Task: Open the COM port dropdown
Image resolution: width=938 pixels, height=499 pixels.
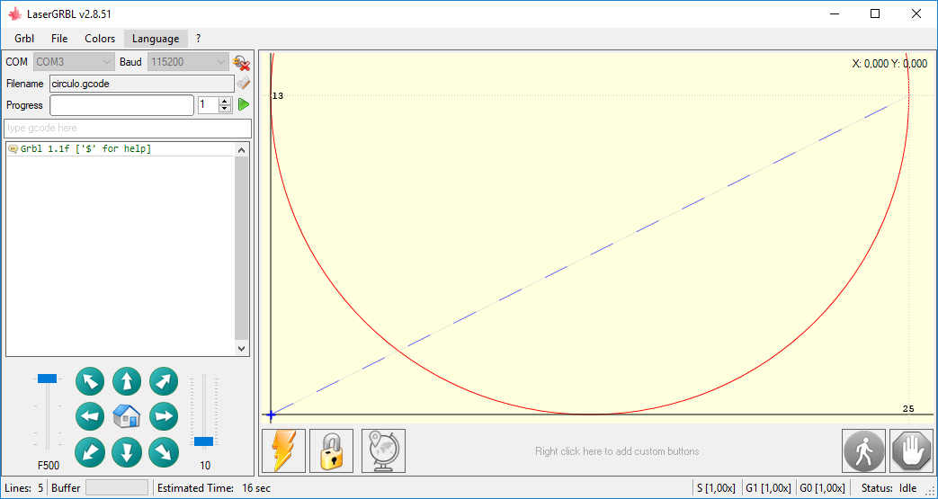Action: (74, 62)
